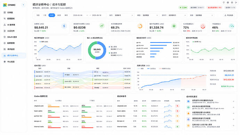240x135 pixels.
Task: Click the end date field 2025-05-19
Action: click(97, 15)
